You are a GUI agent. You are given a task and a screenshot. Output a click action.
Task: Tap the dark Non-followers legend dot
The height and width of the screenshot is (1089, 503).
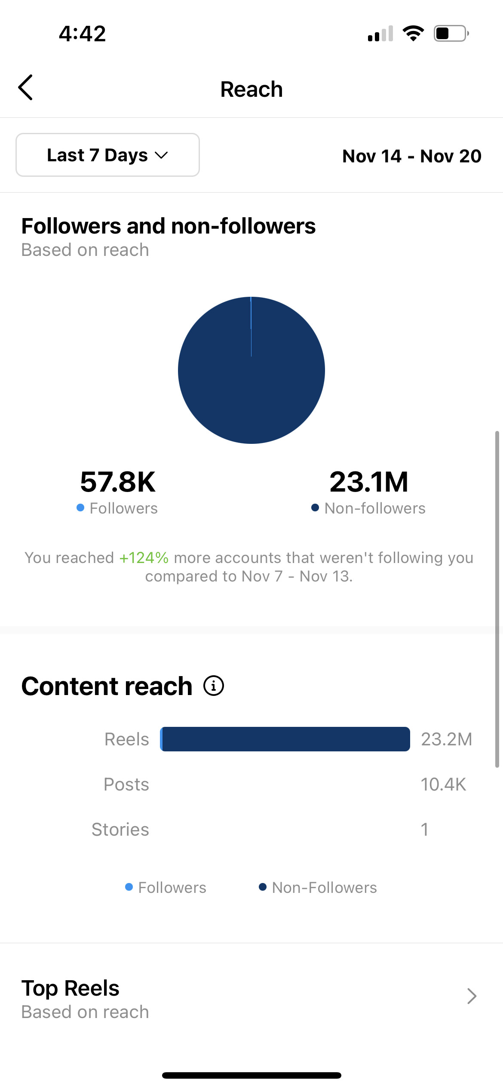315,508
